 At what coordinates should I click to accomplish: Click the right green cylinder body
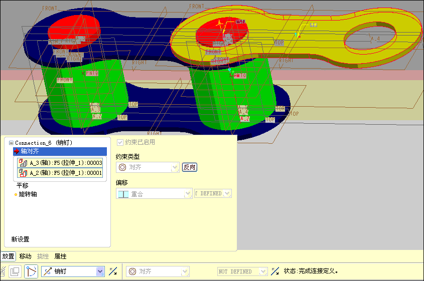pos(232,95)
